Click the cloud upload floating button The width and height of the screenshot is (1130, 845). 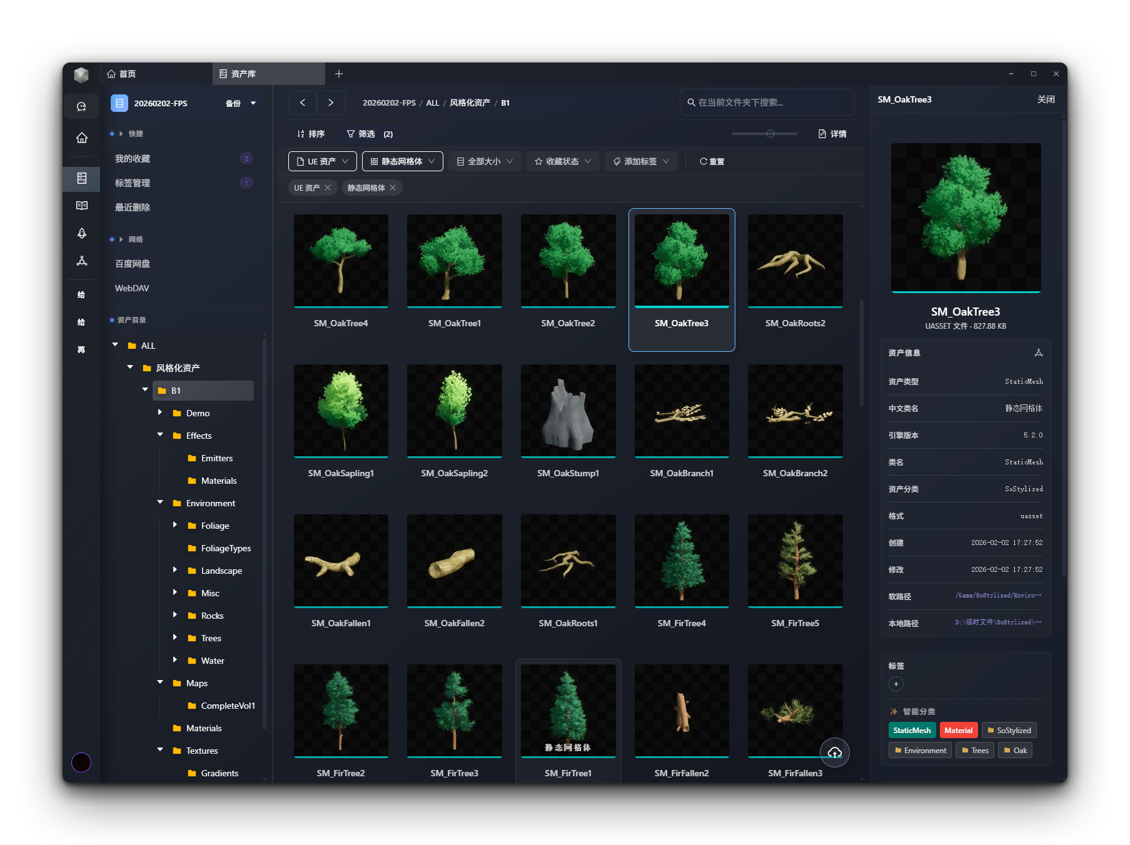[834, 752]
